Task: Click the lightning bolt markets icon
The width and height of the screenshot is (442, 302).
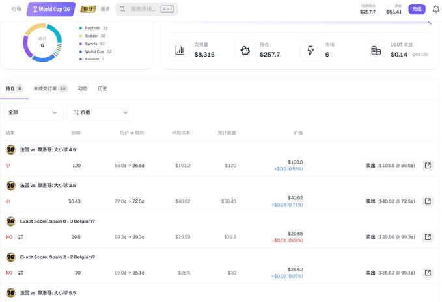Action: pos(311,51)
